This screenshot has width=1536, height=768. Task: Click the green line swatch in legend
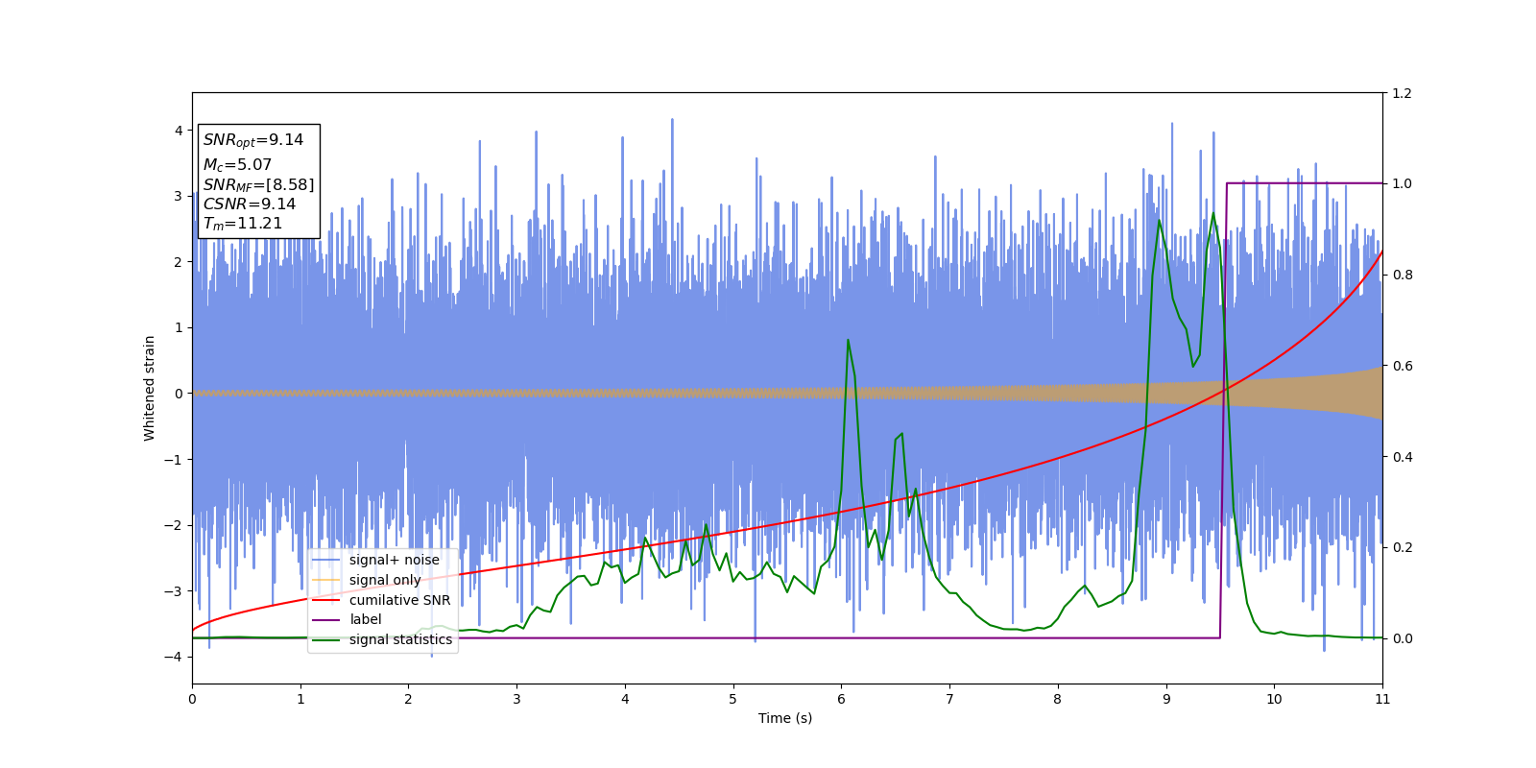(x=326, y=640)
